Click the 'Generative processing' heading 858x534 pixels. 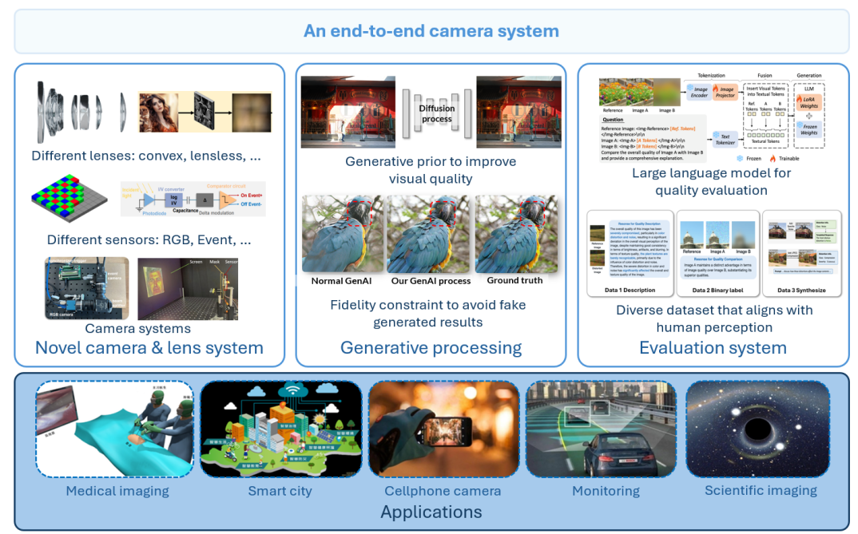pos(431,348)
